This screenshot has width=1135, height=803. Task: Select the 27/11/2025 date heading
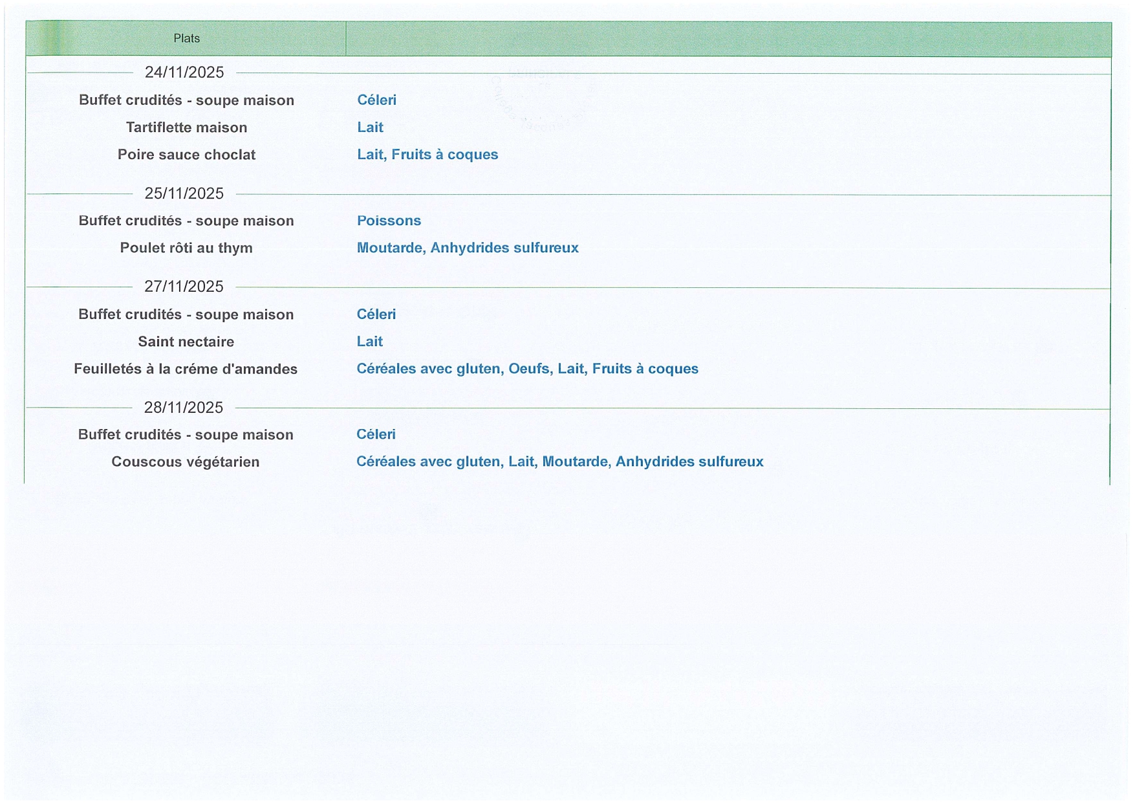click(184, 287)
